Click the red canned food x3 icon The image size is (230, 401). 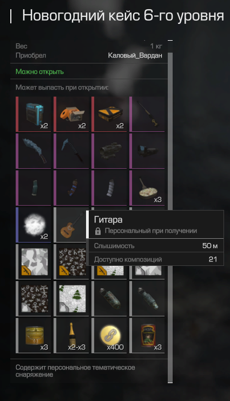(x=147, y=335)
